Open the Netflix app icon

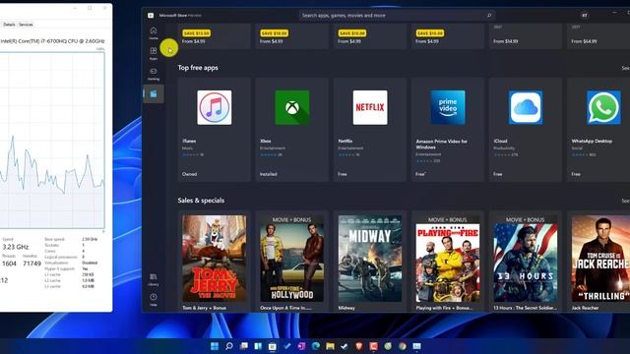click(x=370, y=107)
